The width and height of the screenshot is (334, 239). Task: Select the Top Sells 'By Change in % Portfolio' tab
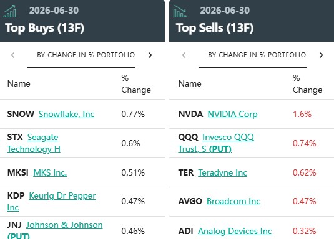pyautogui.click(x=257, y=55)
